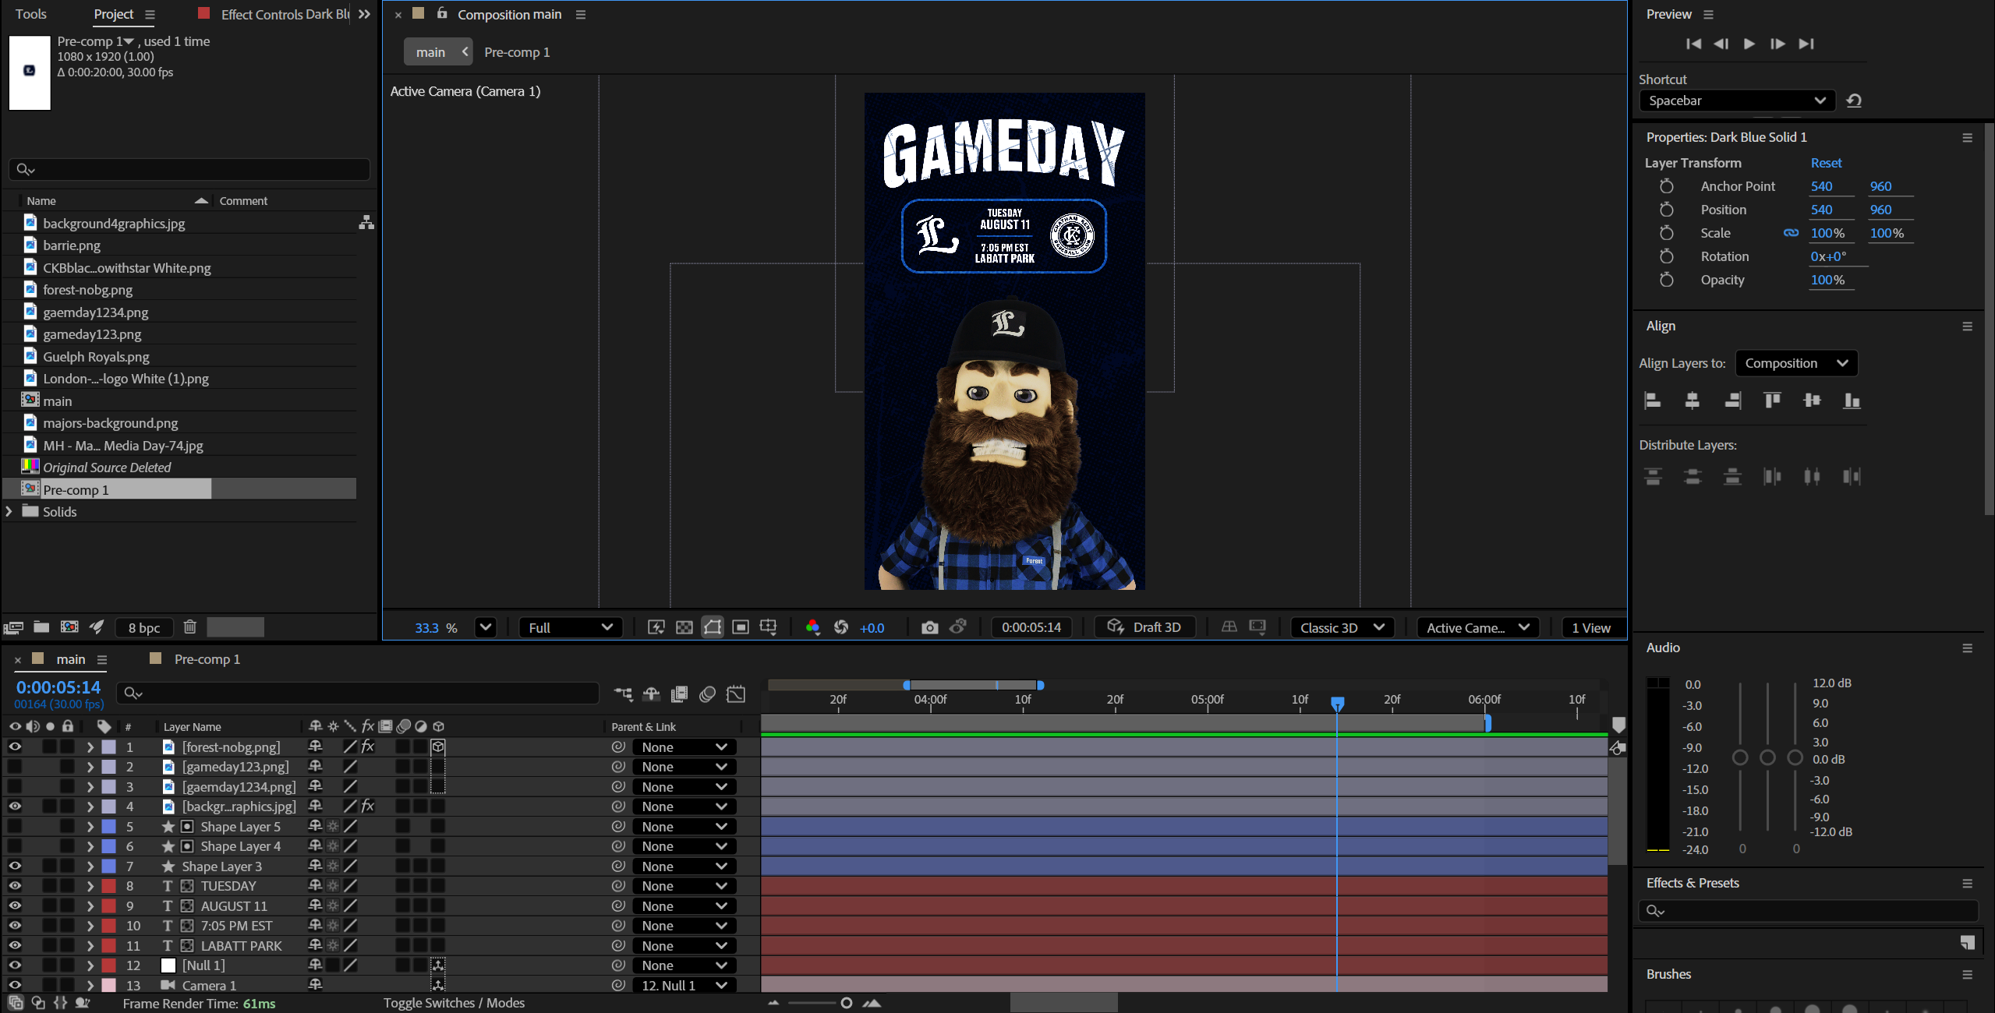Align layers to bottom edge
Image resolution: width=1995 pixels, height=1013 pixels.
click(x=1852, y=401)
